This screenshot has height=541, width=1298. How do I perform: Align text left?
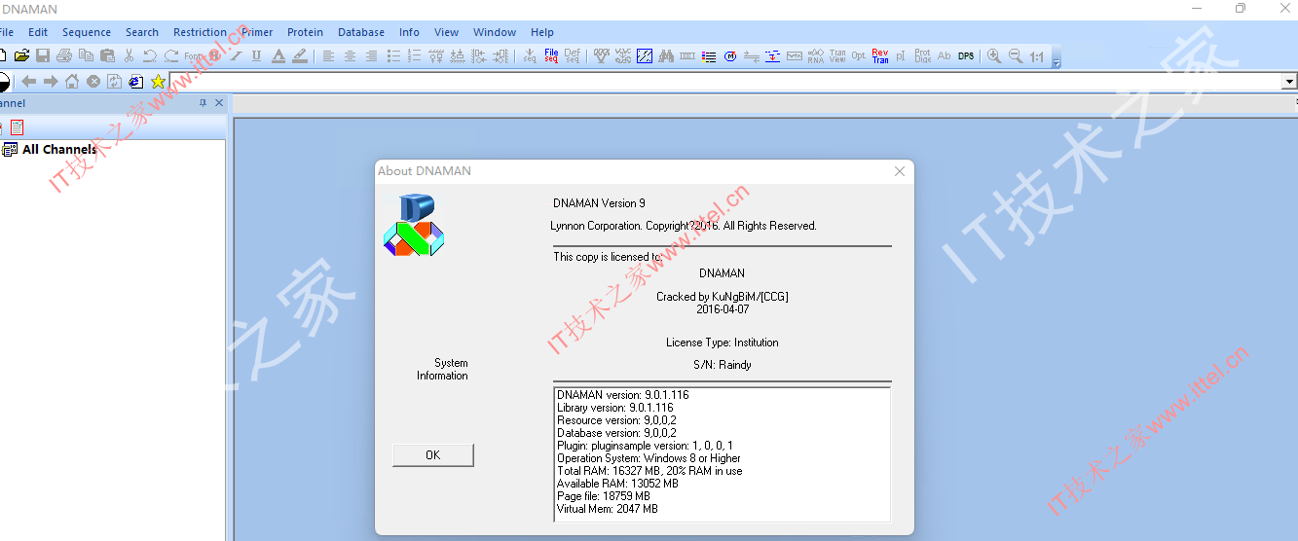pos(328,56)
